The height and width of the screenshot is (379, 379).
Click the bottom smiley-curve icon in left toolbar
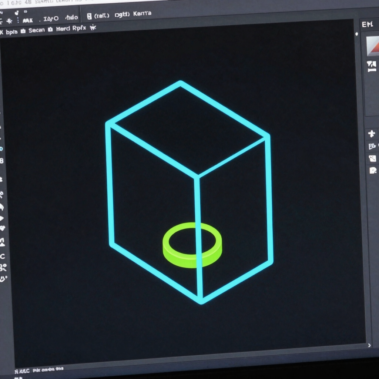tap(3, 279)
